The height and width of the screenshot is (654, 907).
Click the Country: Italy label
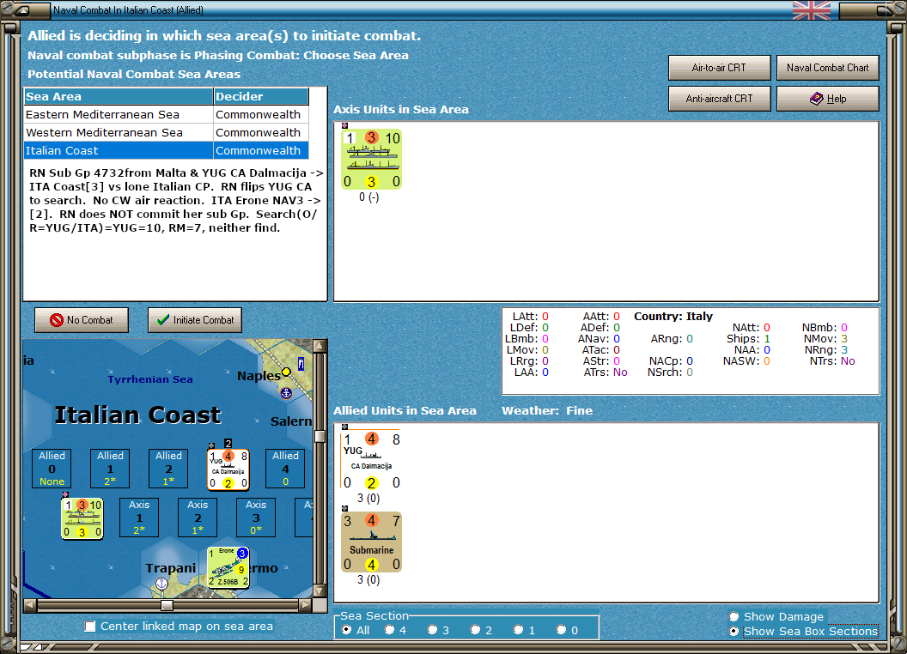pyautogui.click(x=673, y=317)
